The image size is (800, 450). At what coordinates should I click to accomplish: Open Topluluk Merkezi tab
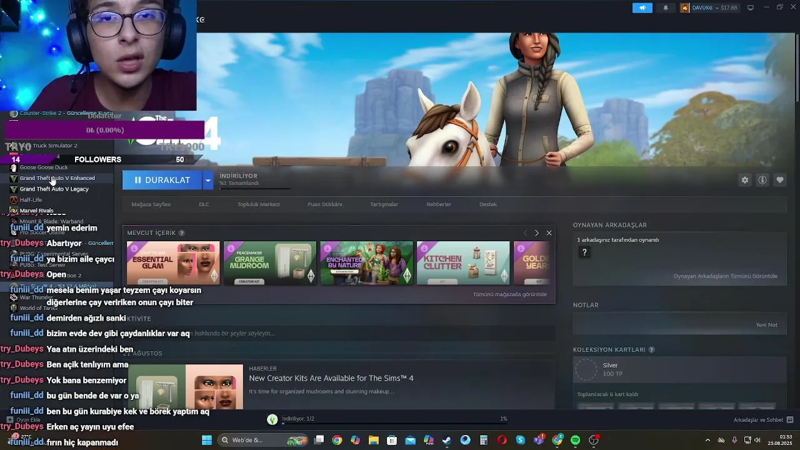coord(258,204)
